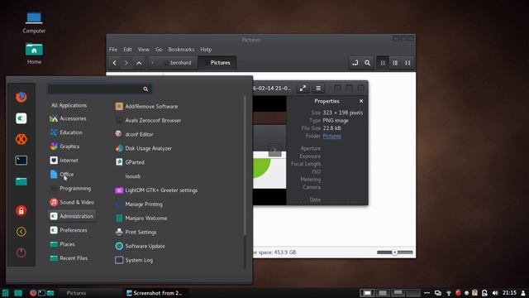Viewport: 529px width, 298px height.
Task: Open Home desktop folder icon
Action: tap(34, 53)
